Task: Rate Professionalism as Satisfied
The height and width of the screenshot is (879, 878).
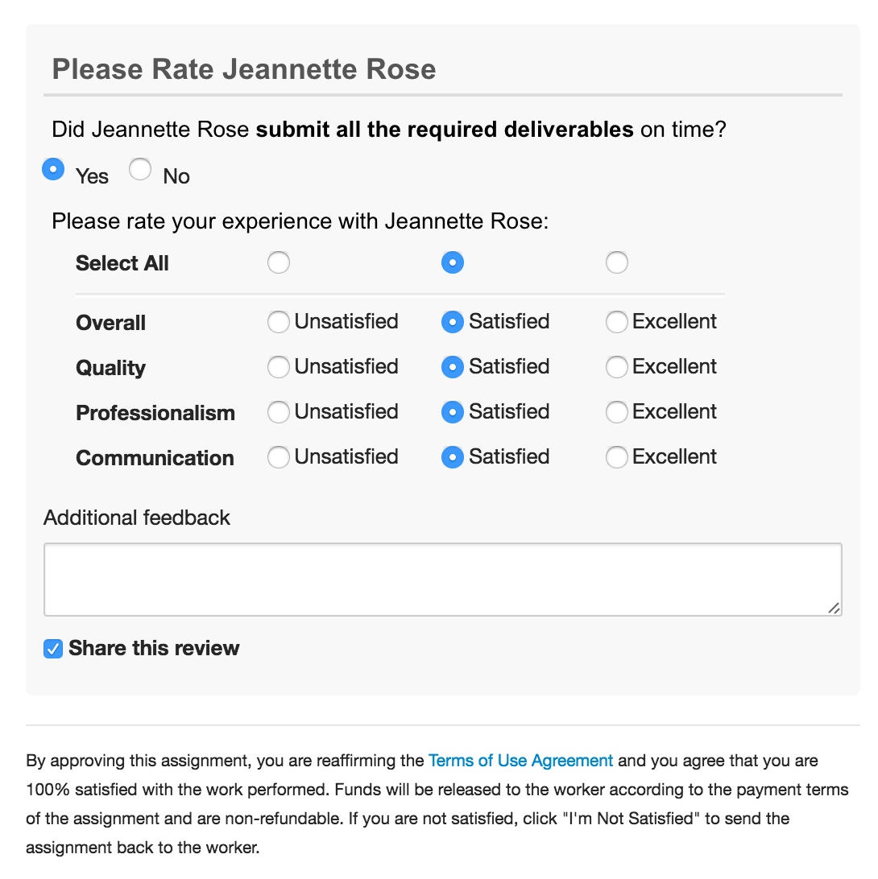Action: (453, 412)
